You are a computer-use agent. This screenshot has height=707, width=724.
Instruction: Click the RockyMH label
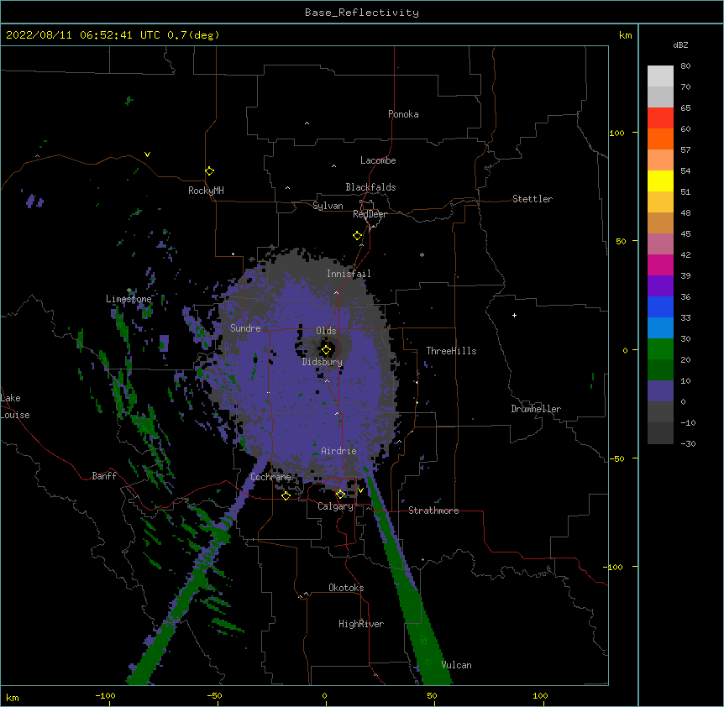[x=206, y=191]
